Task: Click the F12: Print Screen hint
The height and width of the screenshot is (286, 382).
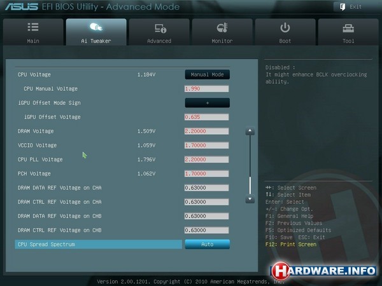Action: pos(291,244)
